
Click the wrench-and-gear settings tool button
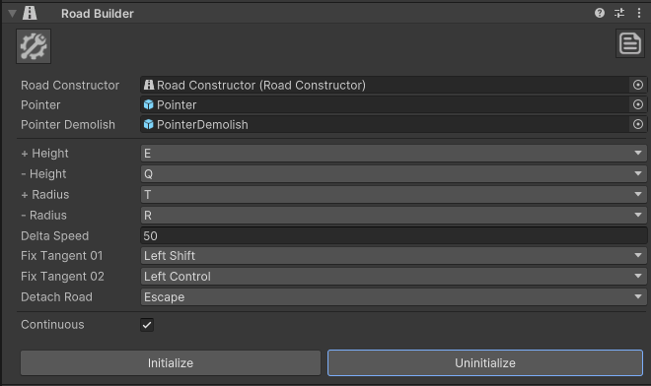click(x=34, y=46)
